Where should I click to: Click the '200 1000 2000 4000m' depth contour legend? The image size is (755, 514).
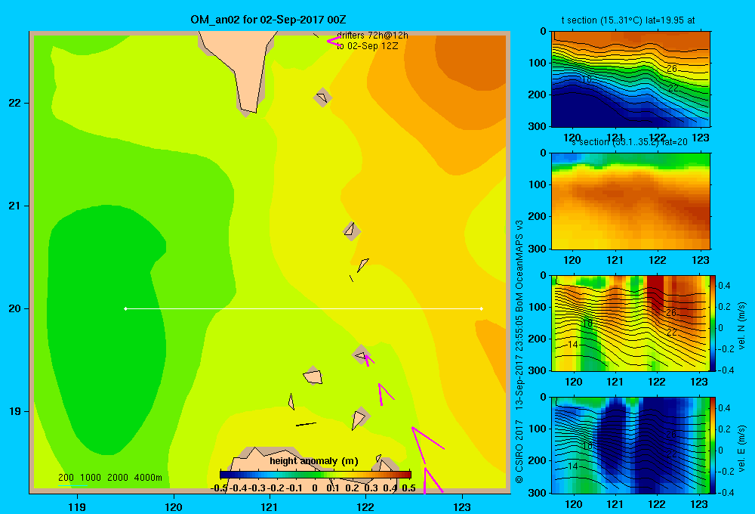click(109, 478)
